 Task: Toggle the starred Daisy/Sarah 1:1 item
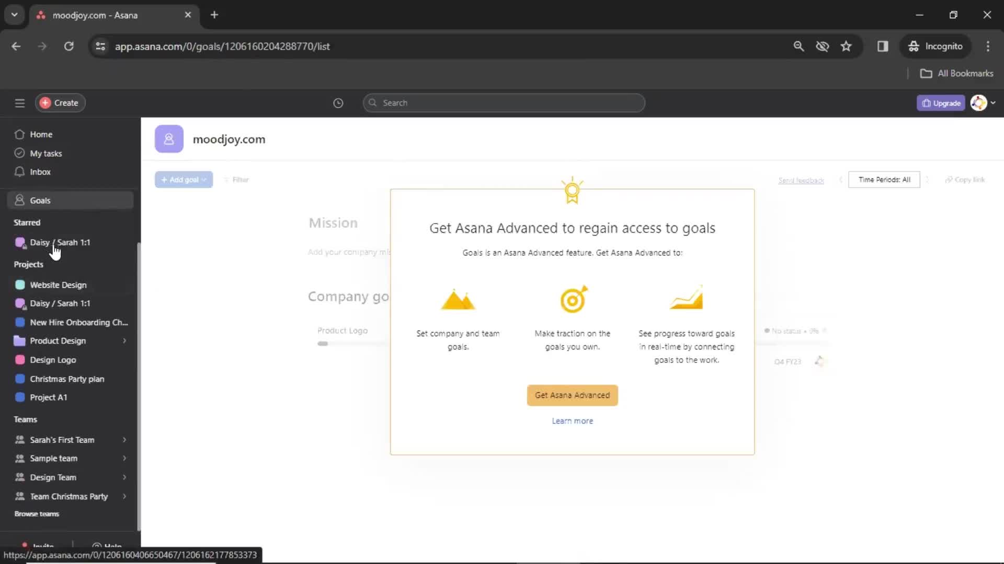tap(60, 242)
